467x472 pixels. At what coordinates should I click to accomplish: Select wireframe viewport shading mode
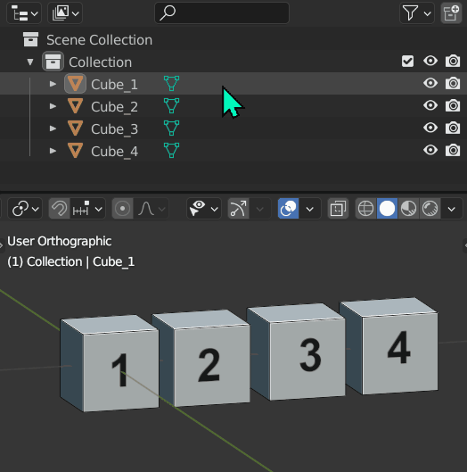365,208
